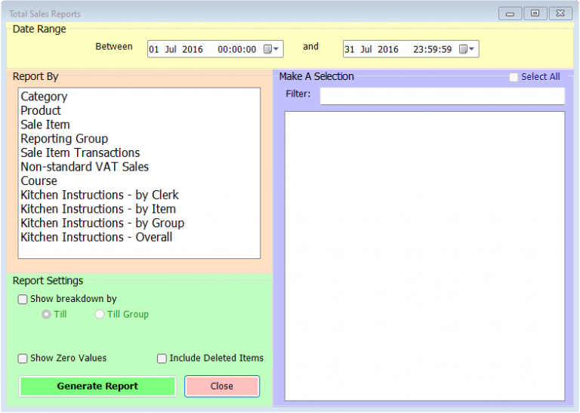Toggle the Select All checkbox
Image resolution: width=580 pixels, height=413 pixels.
pos(514,77)
